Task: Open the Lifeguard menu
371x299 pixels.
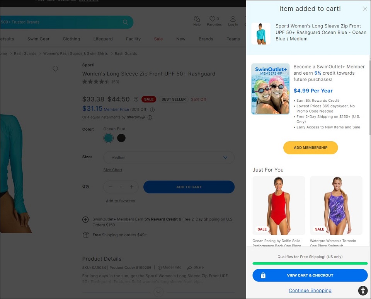Action: point(103,39)
